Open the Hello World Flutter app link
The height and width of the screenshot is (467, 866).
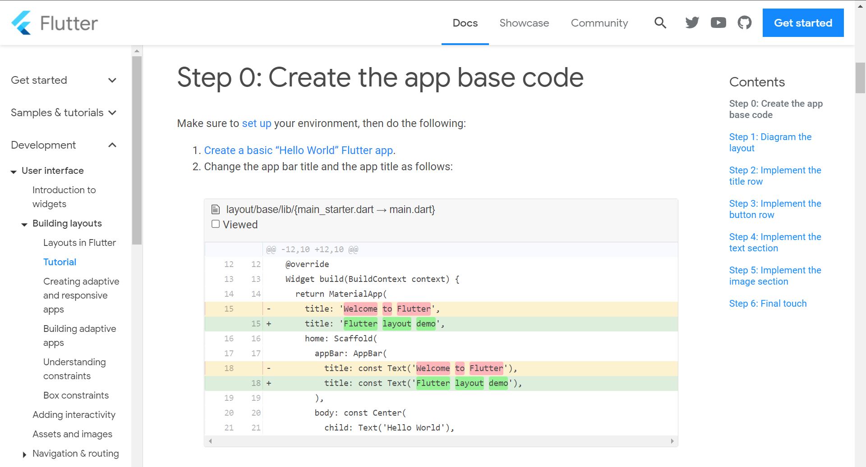pos(299,150)
